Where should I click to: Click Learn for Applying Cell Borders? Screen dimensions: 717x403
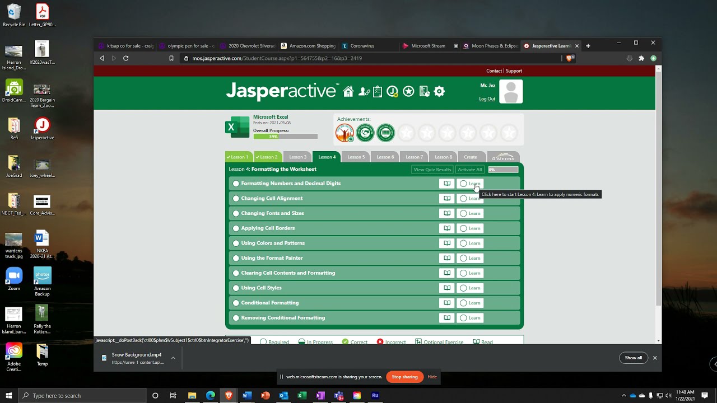470,228
